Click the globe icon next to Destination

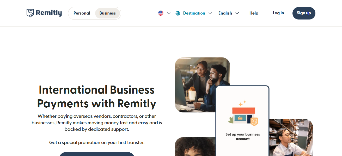tap(178, 13)
